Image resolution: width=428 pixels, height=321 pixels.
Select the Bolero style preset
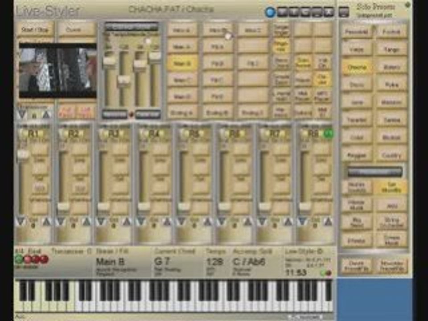click(x=391, y=67)
